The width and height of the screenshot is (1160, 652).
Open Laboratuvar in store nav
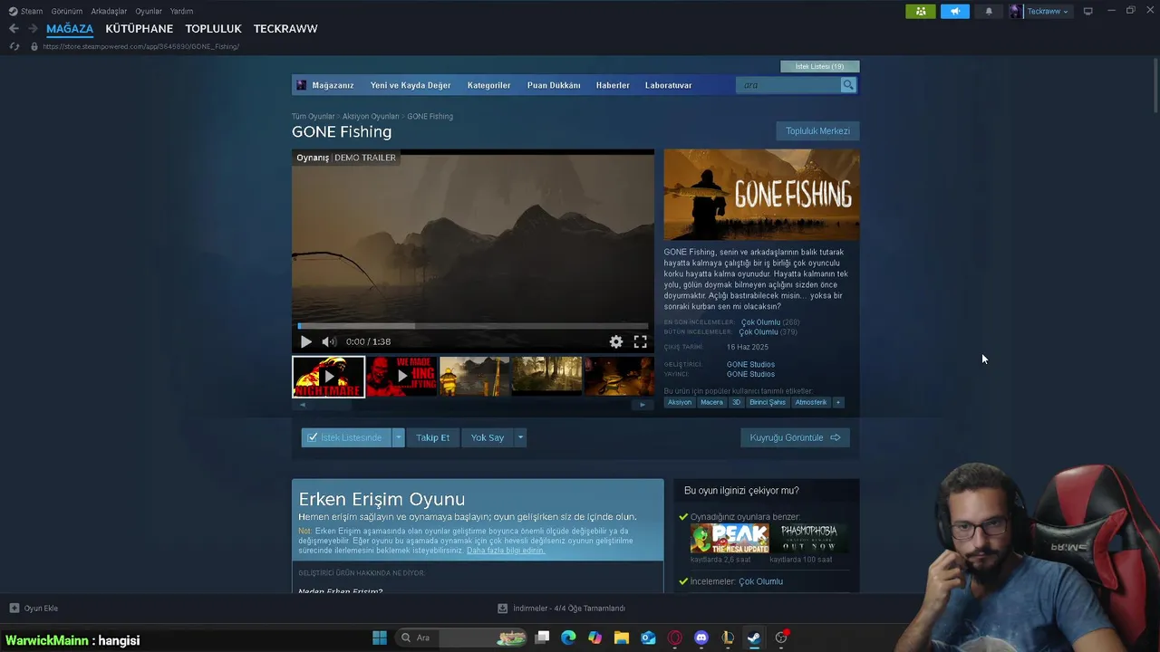668,85
